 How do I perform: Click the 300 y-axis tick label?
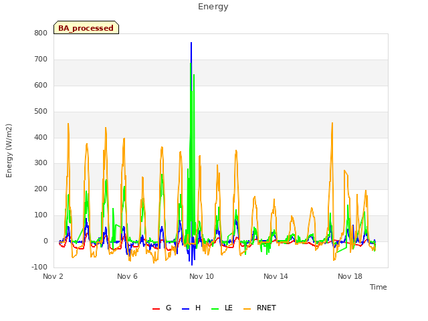coord(41,163)
